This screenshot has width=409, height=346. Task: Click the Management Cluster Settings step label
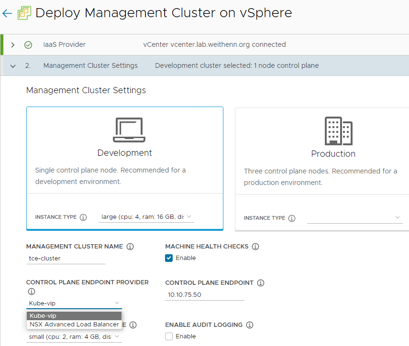[90, 65]
